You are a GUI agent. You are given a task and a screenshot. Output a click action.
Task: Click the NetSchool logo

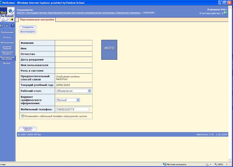click(x=7, y=16)
